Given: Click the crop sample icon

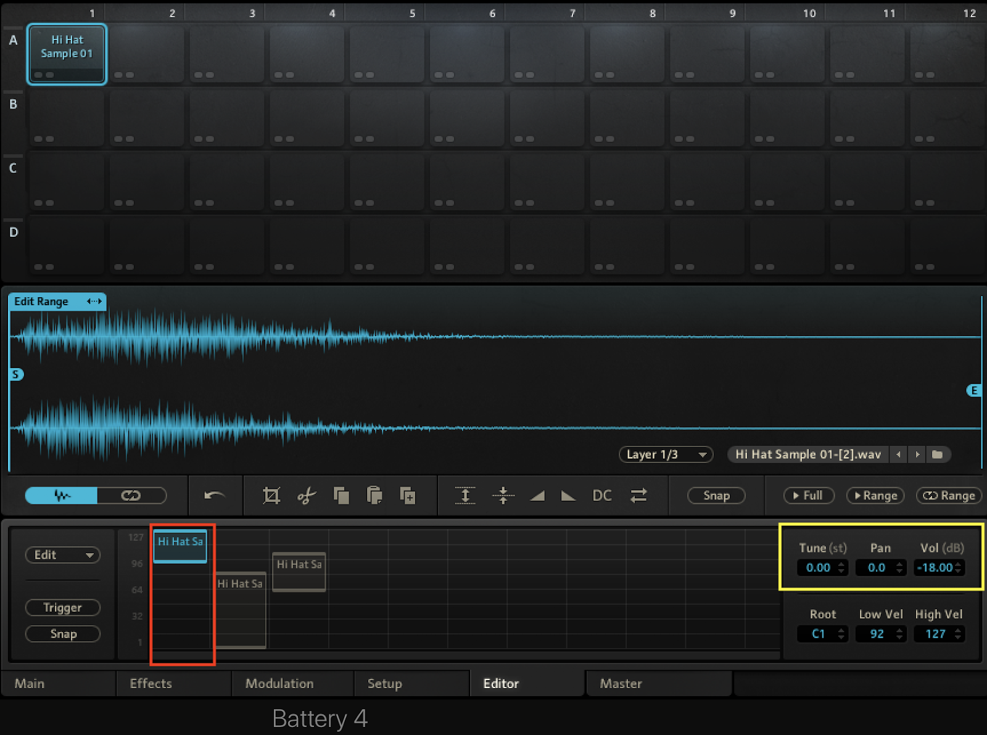Looking at the screenshot, I should coord(271,495).
